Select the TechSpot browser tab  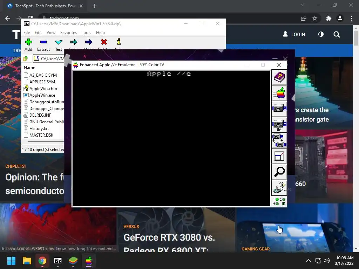click(45, 6)
